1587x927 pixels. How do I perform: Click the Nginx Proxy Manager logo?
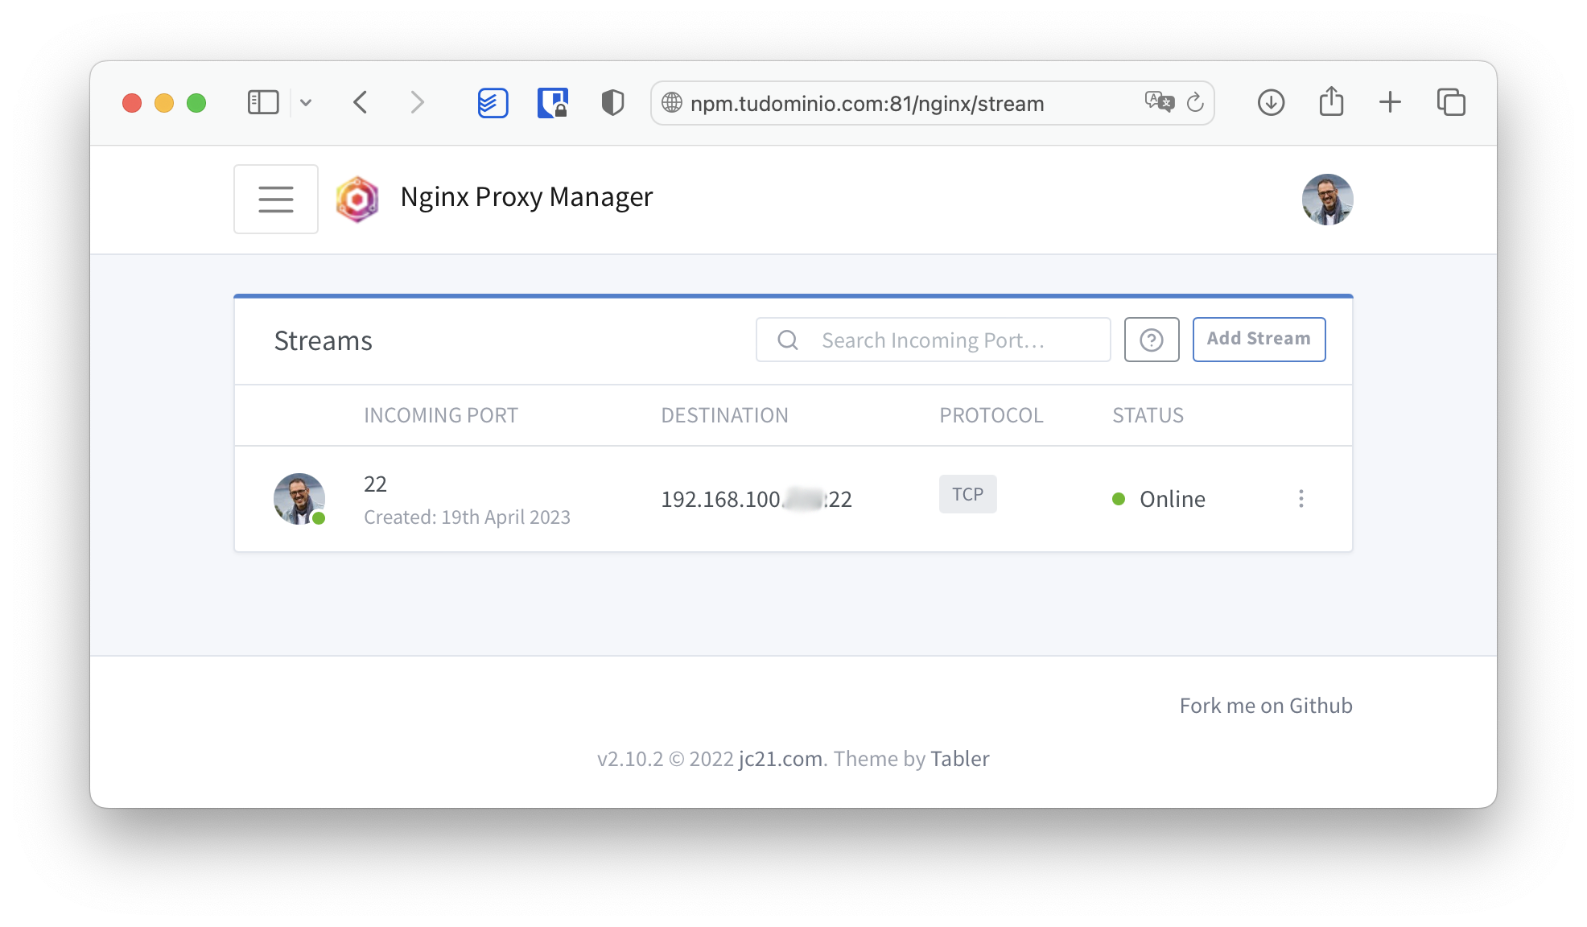coord(357,199)
